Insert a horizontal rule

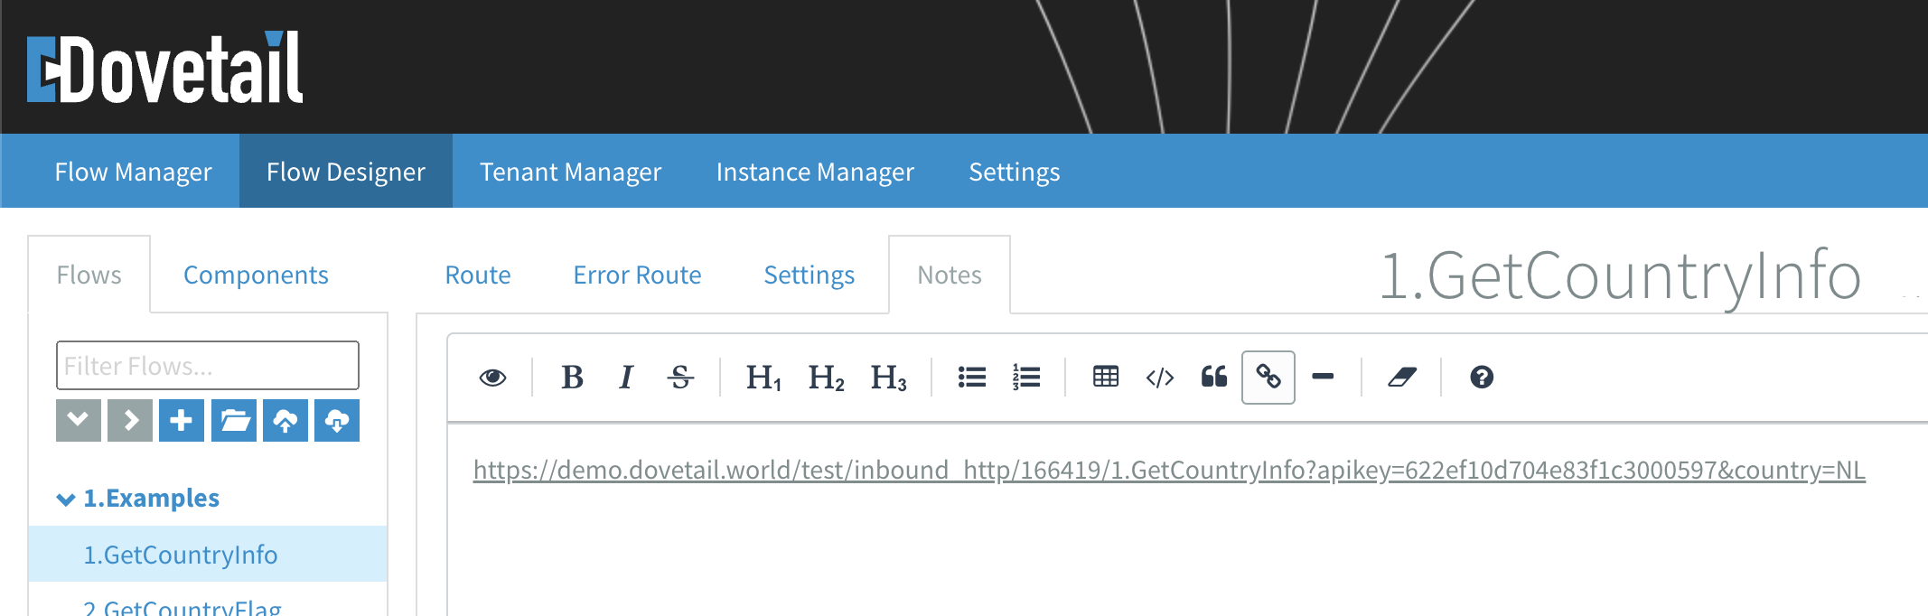point(1323,377)
